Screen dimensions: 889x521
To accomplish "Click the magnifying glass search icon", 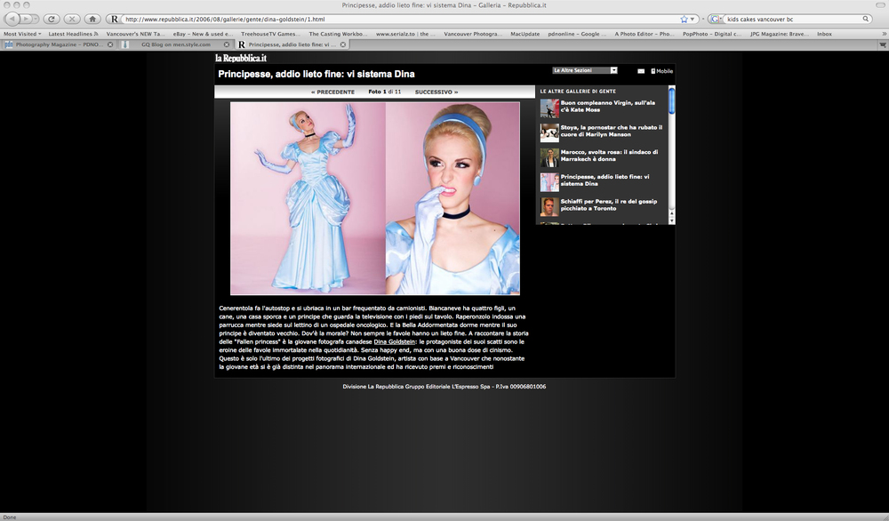I will (866, 19).
